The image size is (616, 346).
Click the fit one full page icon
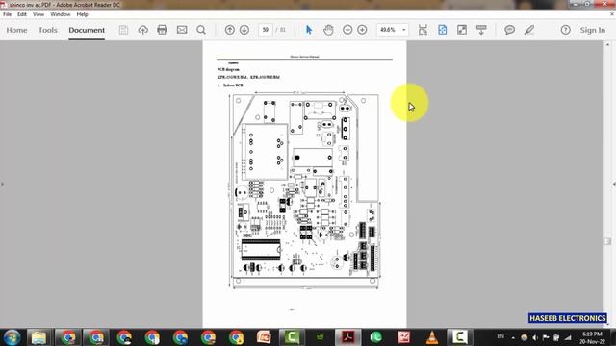pyautogui.click(x=443, y=30)
